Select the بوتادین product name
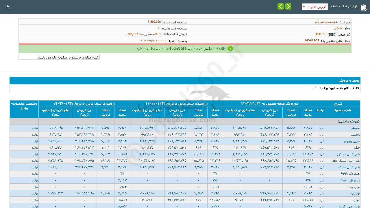The height and width of the screenshot is (208, 370). [x=354, y=194]
